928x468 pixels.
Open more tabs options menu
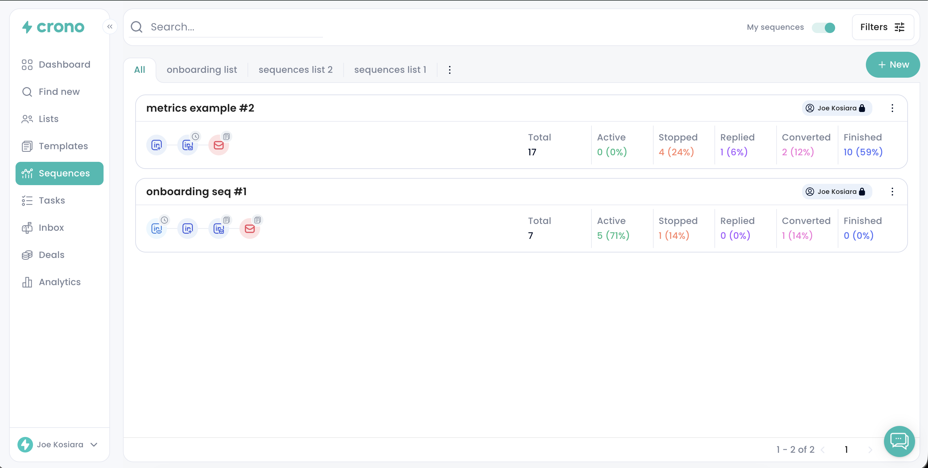449,70
